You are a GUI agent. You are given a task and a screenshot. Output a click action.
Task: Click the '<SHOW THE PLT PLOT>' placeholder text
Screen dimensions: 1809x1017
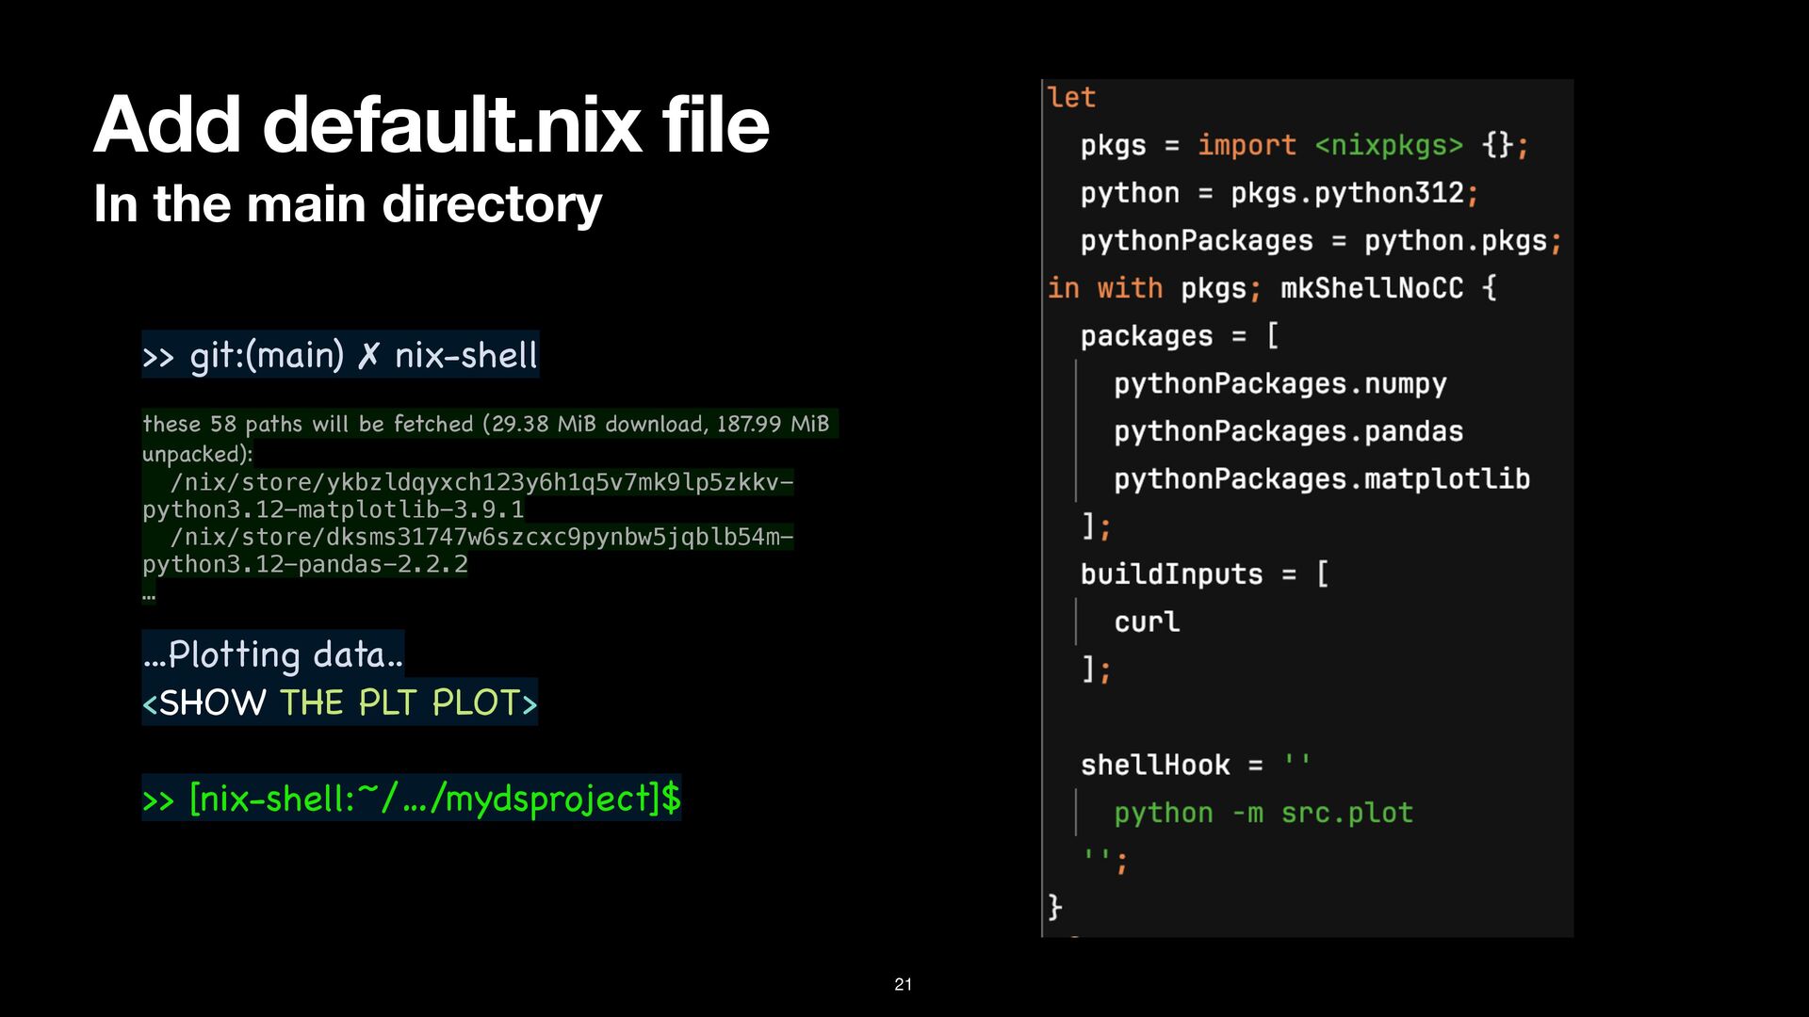[340, 702]
